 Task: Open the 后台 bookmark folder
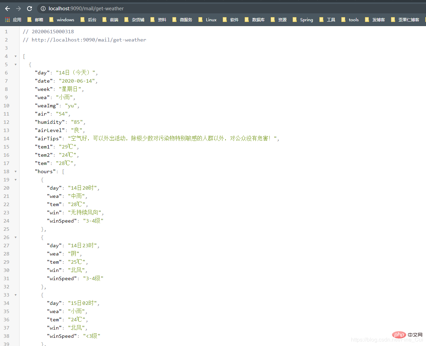(88, 20)
